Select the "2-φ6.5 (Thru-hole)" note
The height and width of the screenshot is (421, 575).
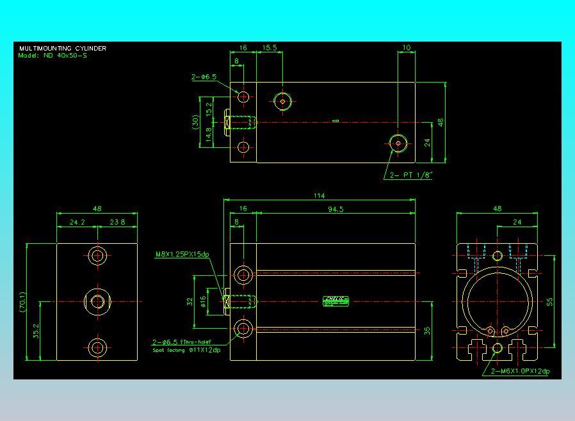182,342
